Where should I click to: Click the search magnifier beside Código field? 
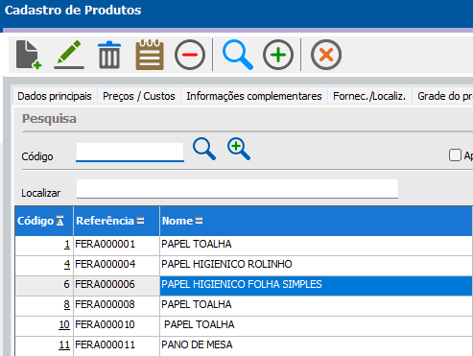[x=204, y=149]
